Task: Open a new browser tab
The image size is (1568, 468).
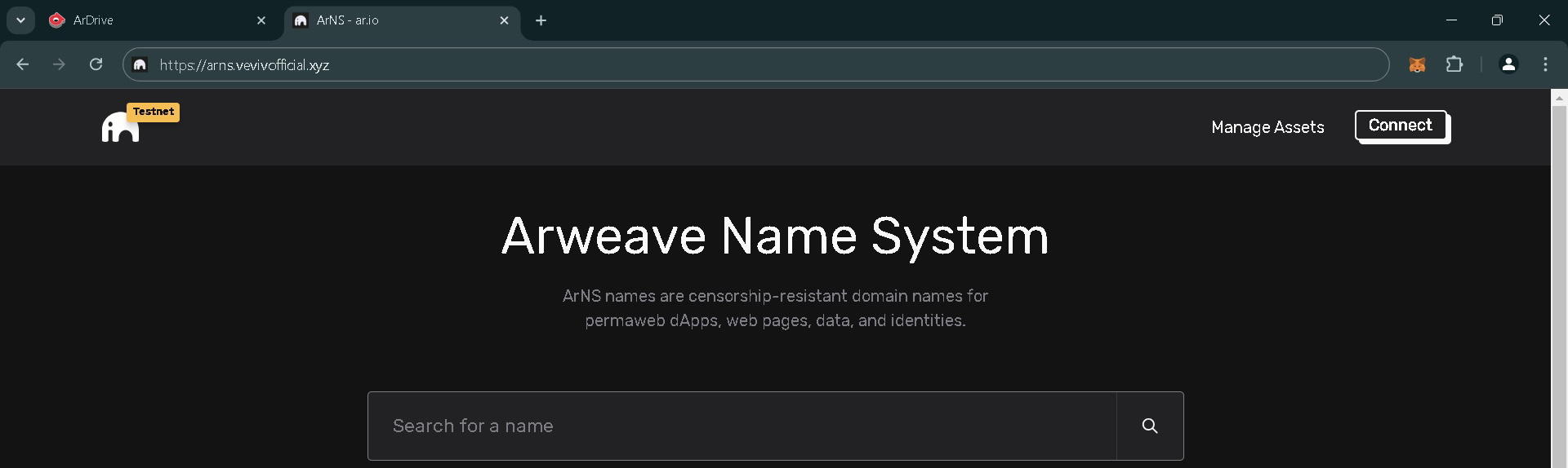Action: (x=541, y=20)
